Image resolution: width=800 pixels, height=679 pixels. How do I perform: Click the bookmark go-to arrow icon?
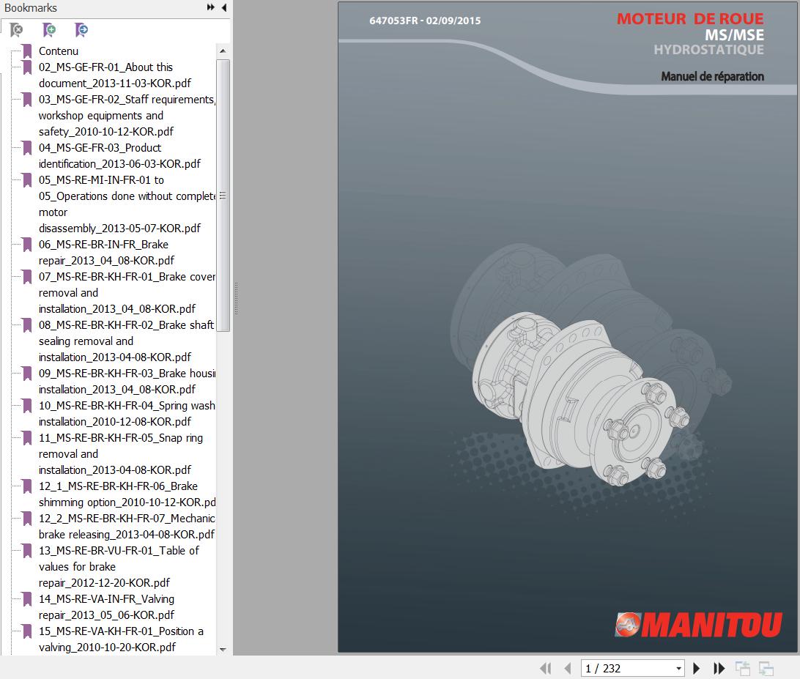(81, 30)
